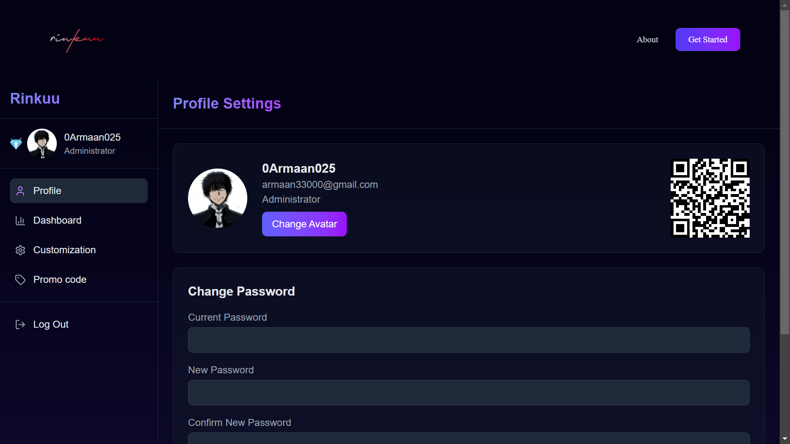
Task: Click the Rinkuu sidebar title
Action: (35, 99)
